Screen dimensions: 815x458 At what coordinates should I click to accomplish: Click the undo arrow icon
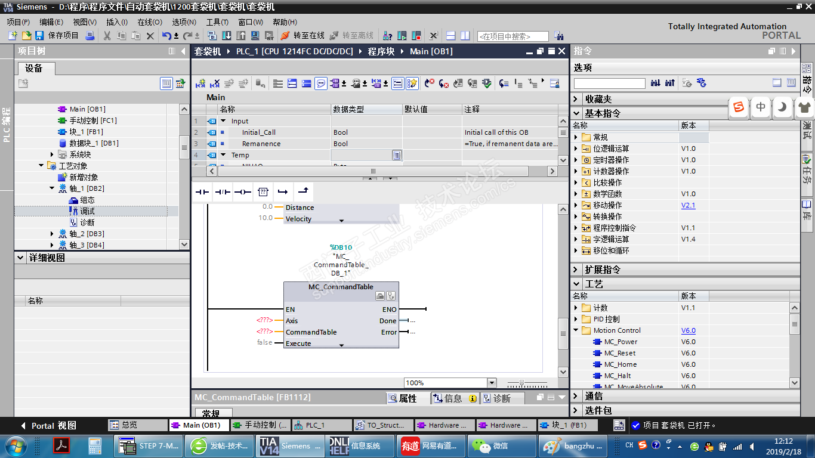point(166,36)
